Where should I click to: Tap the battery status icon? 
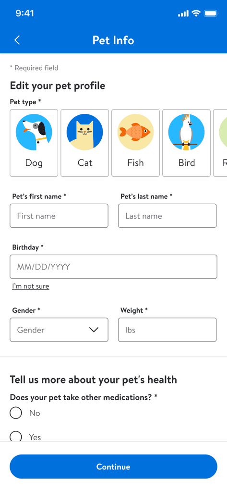(x=211, y=13)
